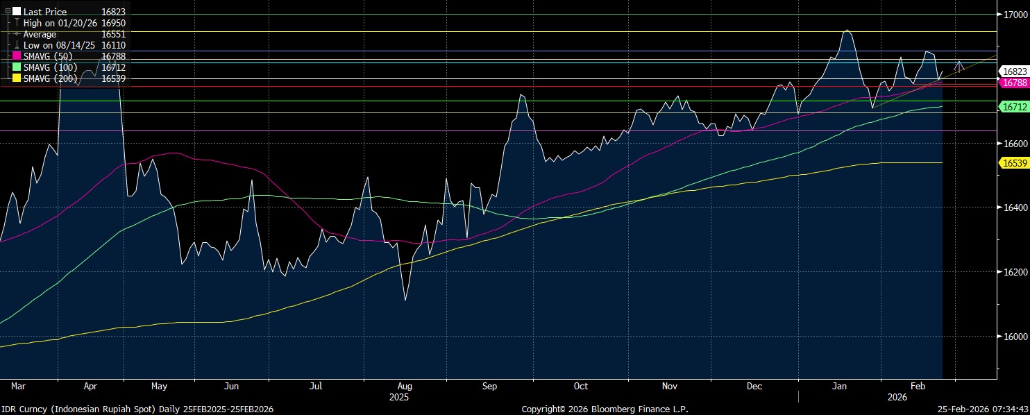1030x415 pixels.
Task: Click the white 16823 last price tag
Action: pos(1013,71)
